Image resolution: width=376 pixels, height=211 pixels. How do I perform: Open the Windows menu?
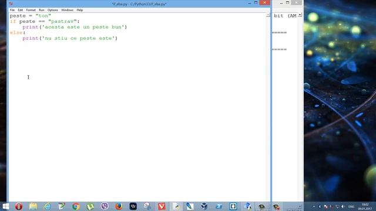(67, 10)
